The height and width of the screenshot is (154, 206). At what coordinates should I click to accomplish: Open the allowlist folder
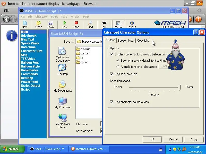(83, 49)
